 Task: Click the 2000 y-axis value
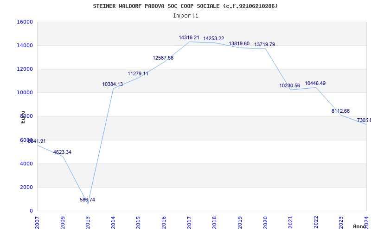pyautogui.click(x=26, y=188)
